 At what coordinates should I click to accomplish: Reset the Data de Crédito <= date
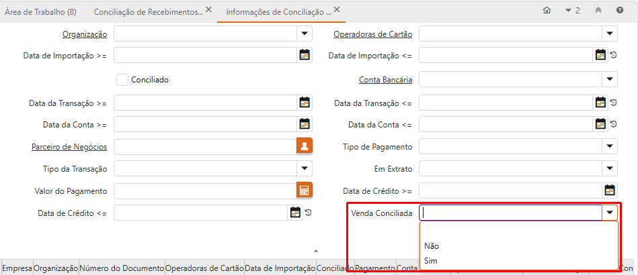[x=308, y=213]
